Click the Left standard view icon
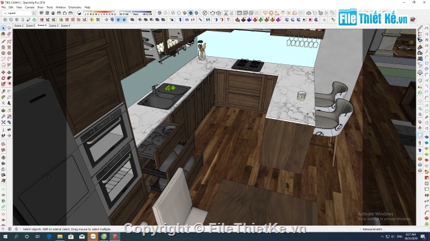Viewport: 430px width, 241px height. [71, 13]
